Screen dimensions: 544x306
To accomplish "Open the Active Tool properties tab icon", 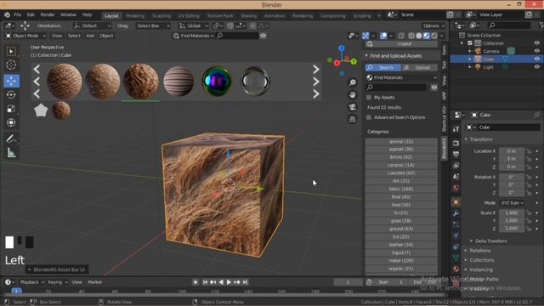I will click(x=456, y=128).
